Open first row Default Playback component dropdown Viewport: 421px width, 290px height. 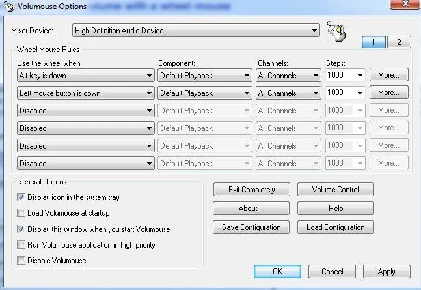247,76
